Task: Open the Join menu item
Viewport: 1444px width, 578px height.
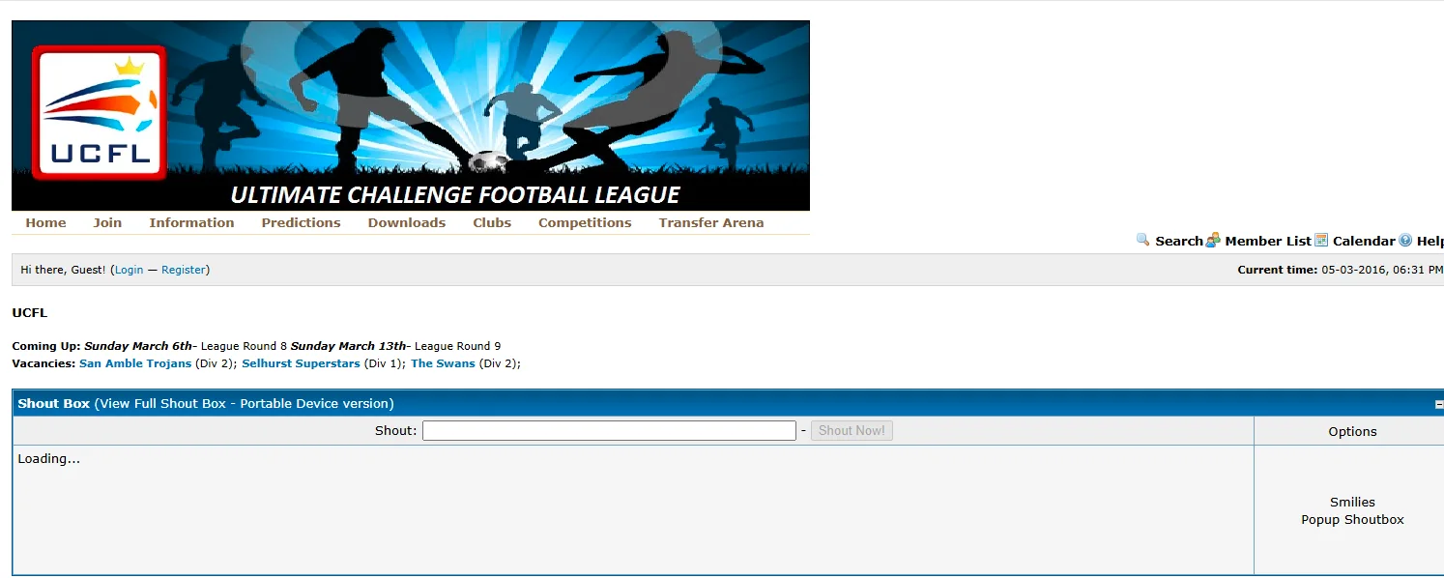Action: click(107, 222)
